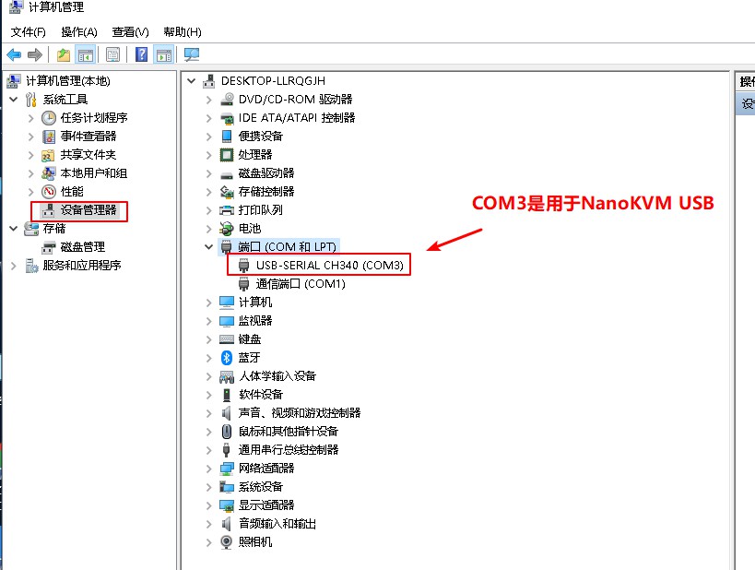Click the 音频输入和输出 category label
The width and height of the screenshot is (755, 570).
pyautogui.click(x=277, y=524)
